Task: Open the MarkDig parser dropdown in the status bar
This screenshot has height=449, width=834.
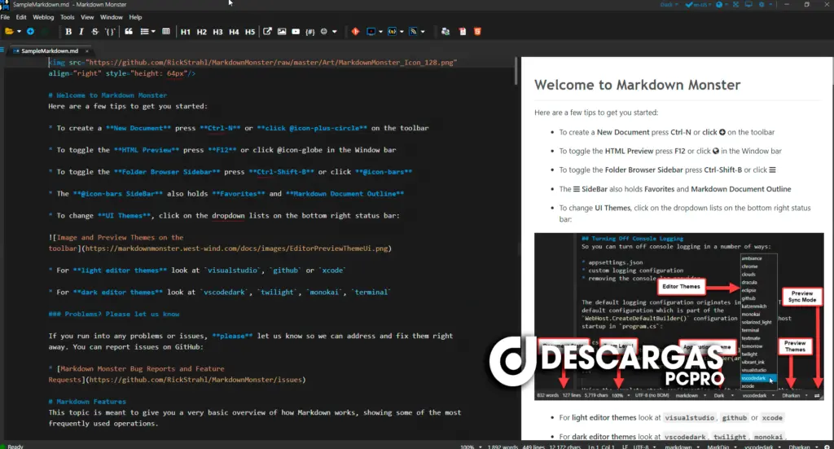Action: point(722,447)
